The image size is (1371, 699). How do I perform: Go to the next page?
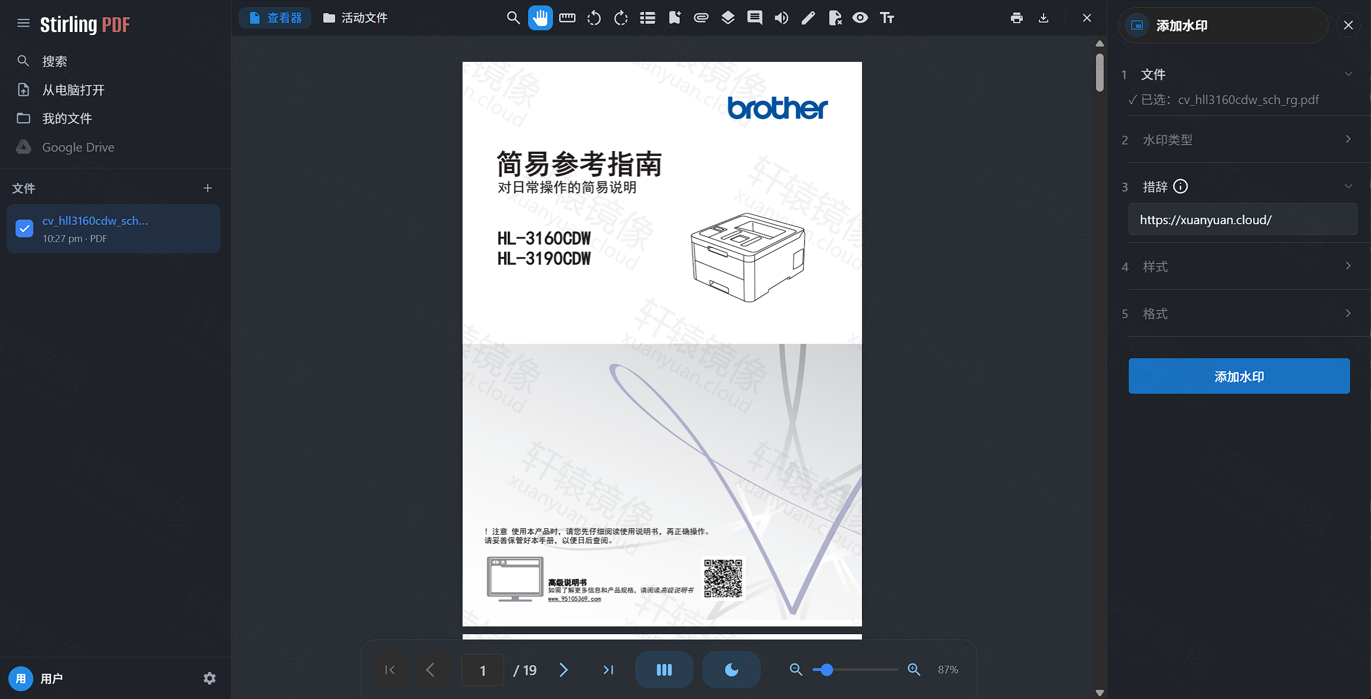[x=564, y=670]
